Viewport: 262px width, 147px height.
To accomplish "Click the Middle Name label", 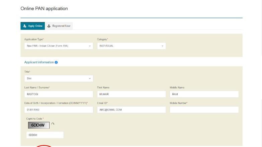I will (177, 87).
